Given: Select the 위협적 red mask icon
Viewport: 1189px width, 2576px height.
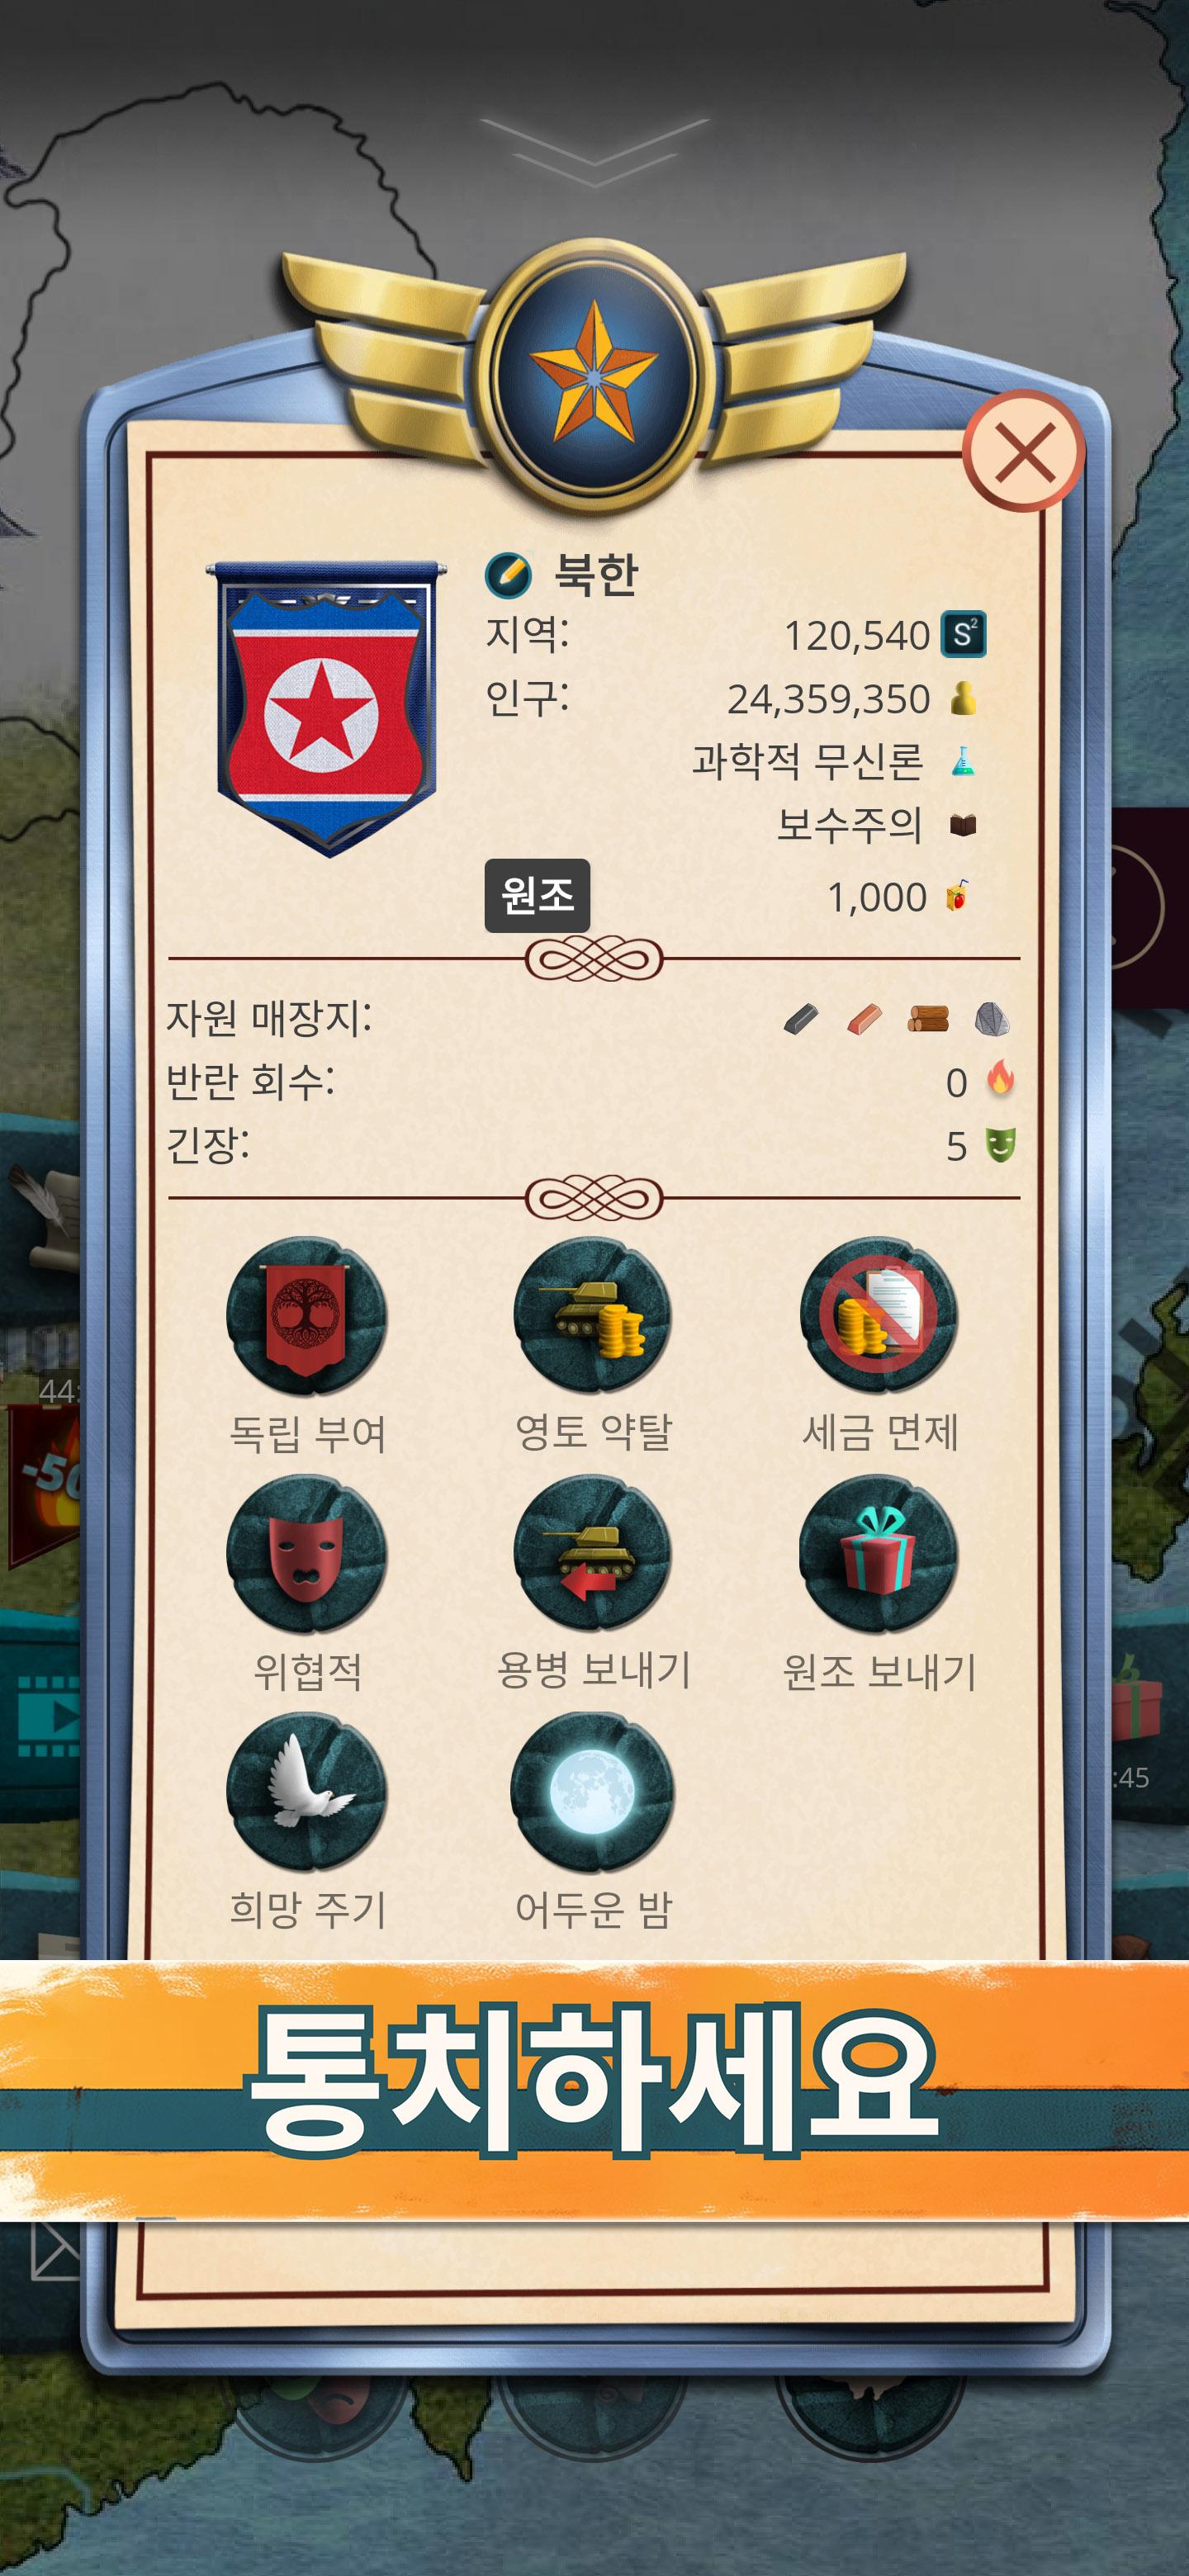Looking at the screenshot, I should tap(306, 1554).
